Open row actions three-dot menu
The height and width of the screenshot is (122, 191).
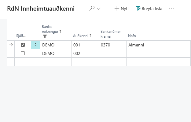click(x=35, y=45)
